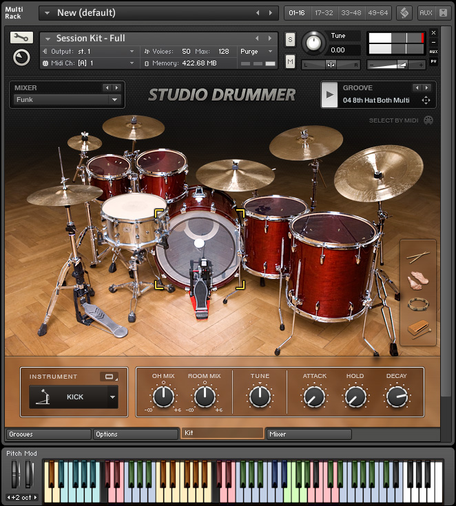Open the New (default) multi preset menu
Screen dimensions: 456x506
(47, 13)
